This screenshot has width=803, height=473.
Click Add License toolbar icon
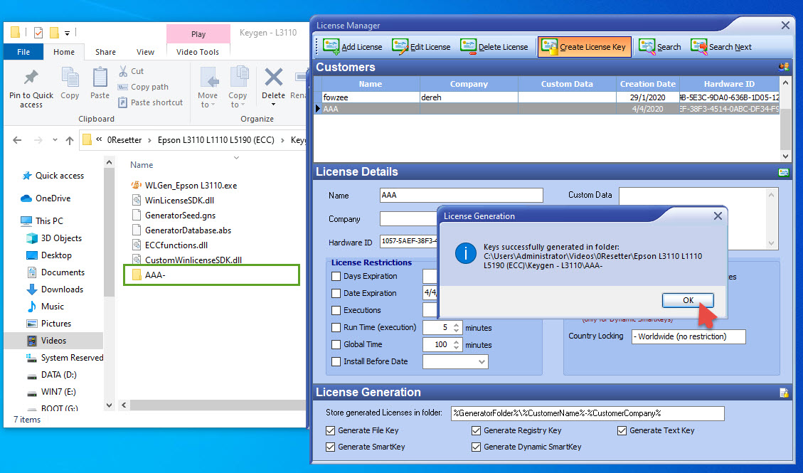[x=331, y=46]
